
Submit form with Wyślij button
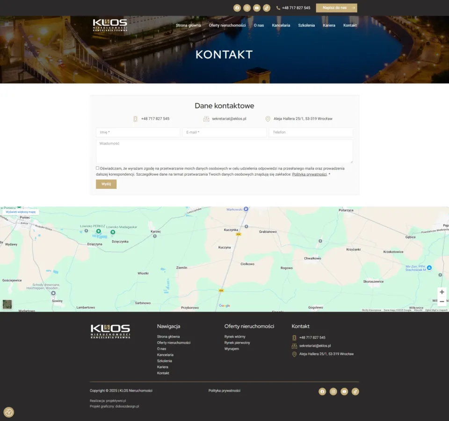[106, 184]
